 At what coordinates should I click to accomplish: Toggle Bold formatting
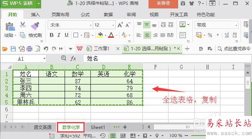pos(52,35)
